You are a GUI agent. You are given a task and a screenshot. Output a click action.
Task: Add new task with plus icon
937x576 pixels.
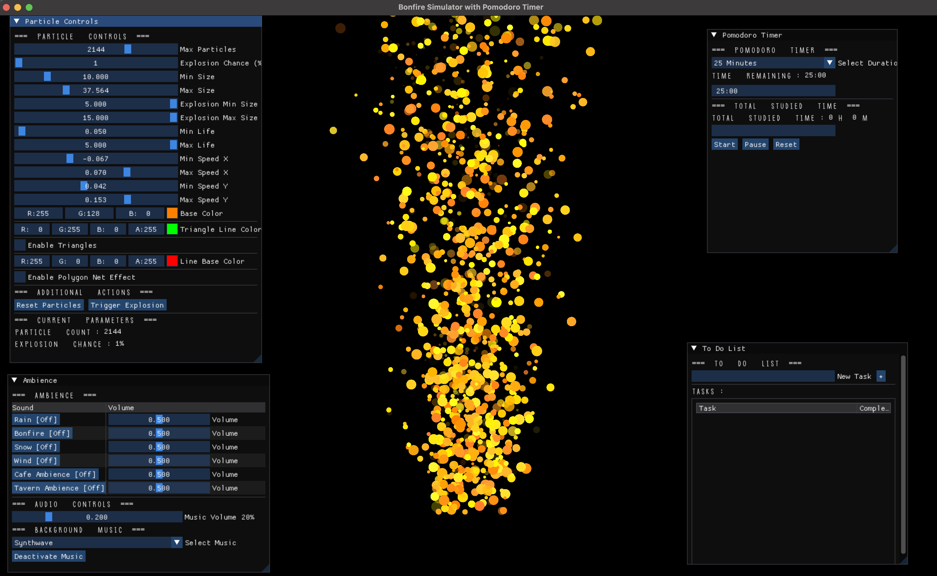[x=881, y=376]
